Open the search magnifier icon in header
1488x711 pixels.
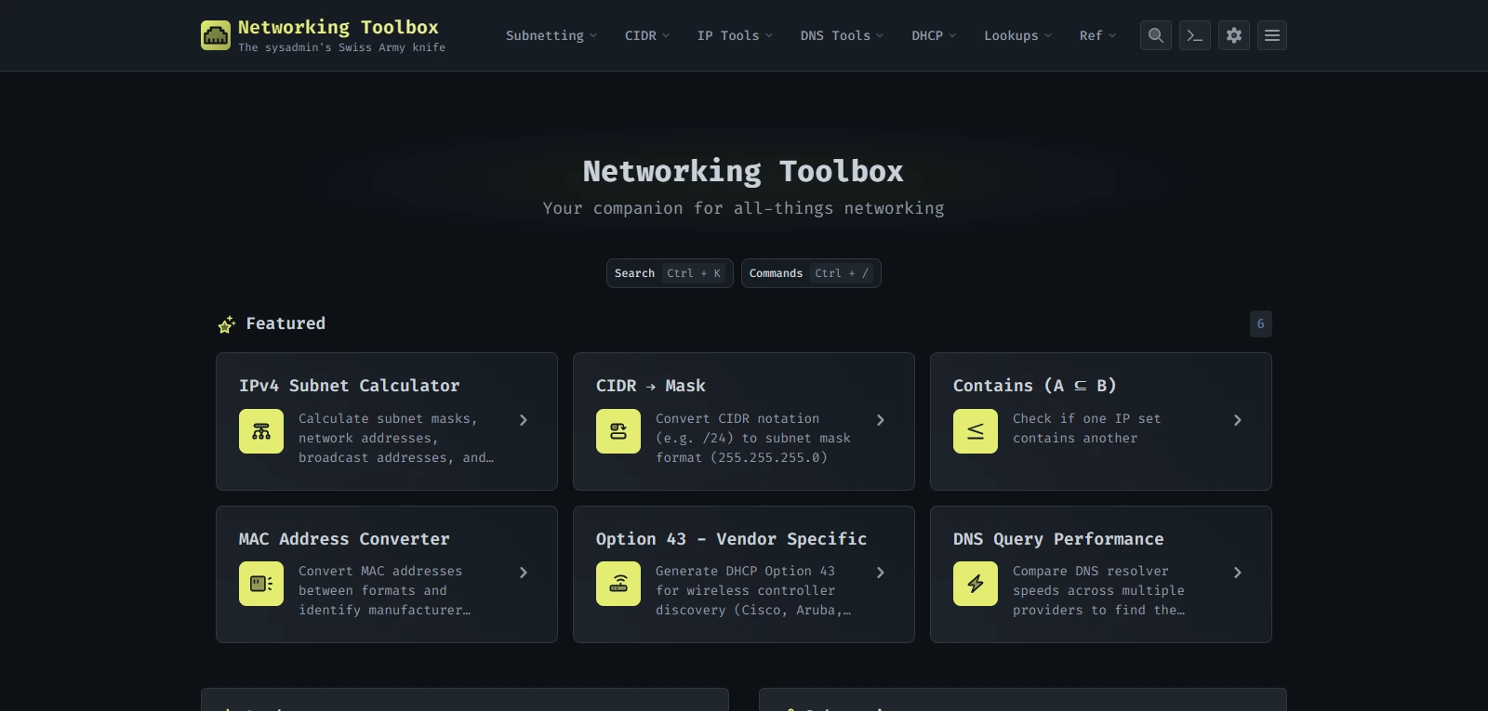pyautogui.click(x=1156, y=35)
